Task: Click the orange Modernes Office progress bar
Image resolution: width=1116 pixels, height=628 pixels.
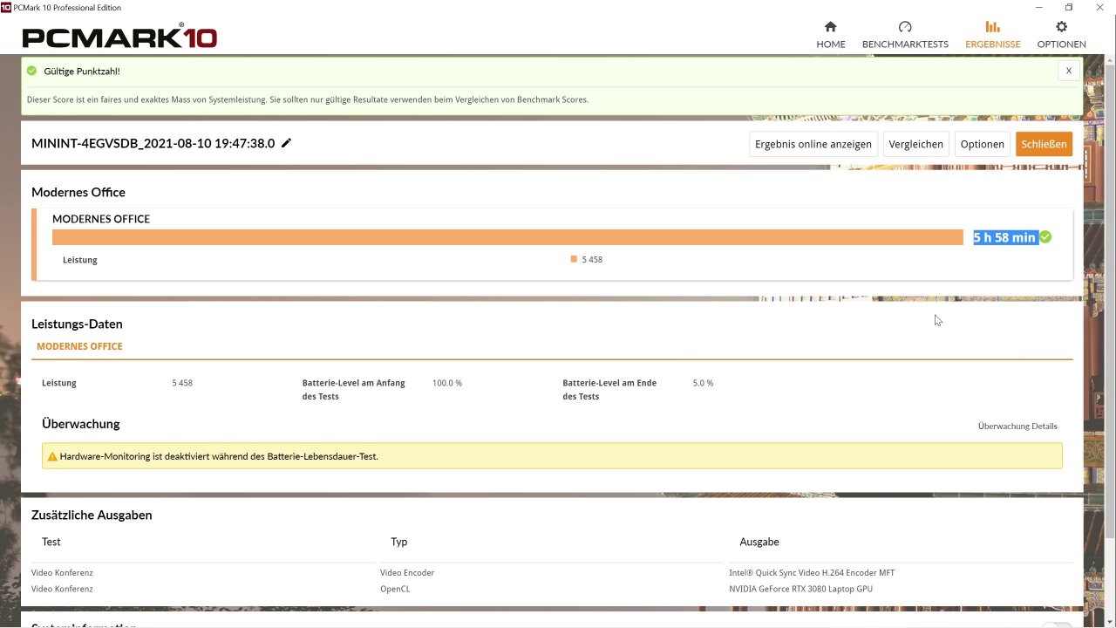Action: click(x=507, y=237)
